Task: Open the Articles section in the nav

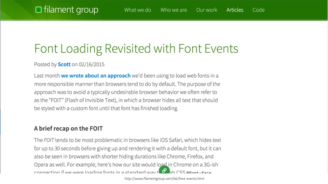Action: [x=235, y=10]
